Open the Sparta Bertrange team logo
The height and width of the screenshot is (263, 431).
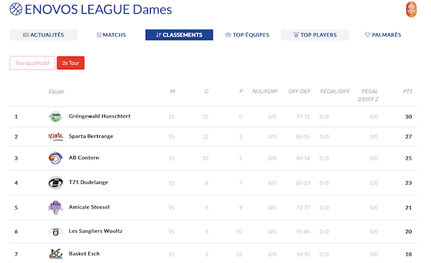[55, 137]
